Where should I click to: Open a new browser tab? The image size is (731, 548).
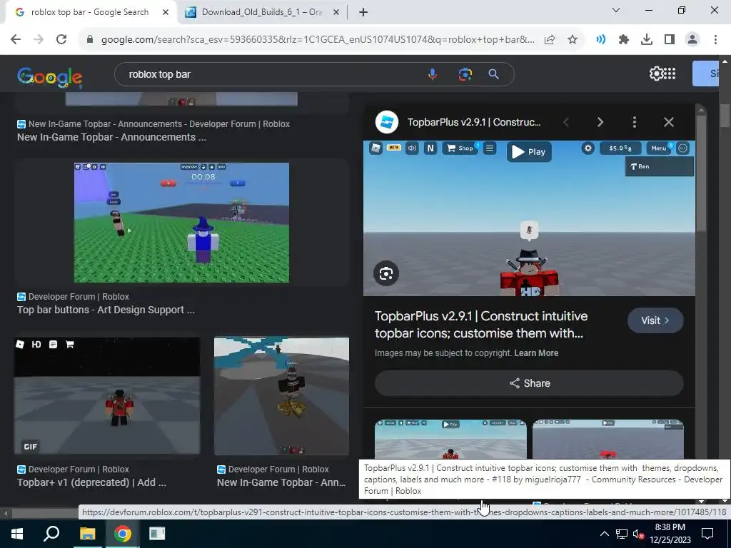[363, 12]
